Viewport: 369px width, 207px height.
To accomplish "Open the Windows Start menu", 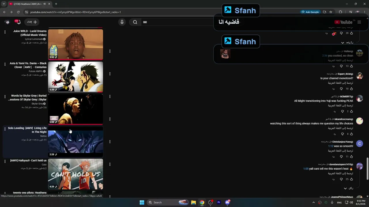I will point(142,202).
